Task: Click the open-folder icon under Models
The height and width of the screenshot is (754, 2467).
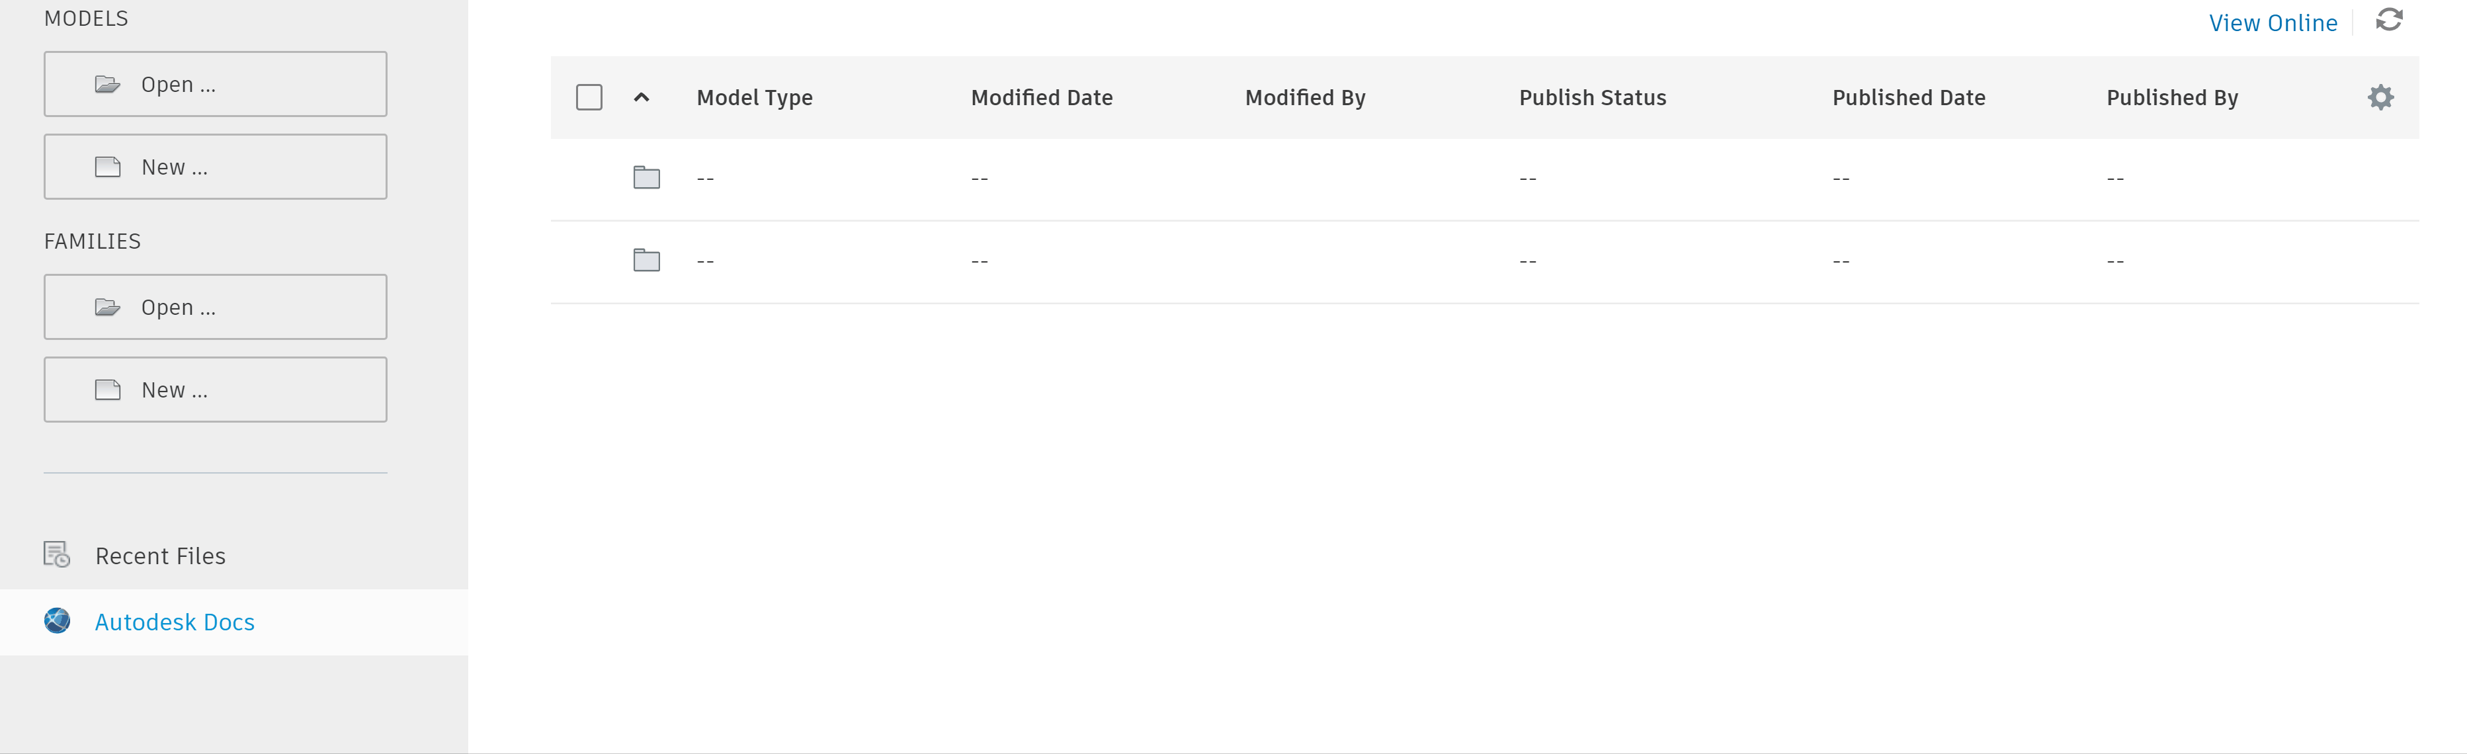Action: tap(107, 85)
